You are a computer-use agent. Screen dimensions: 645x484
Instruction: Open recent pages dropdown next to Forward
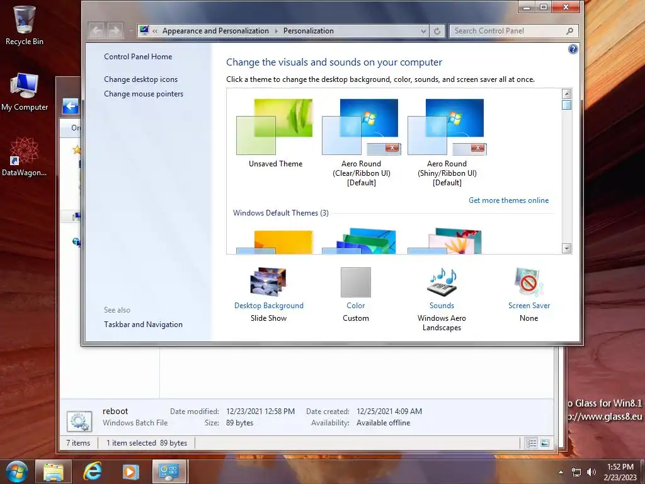click(x=131, y=31)
